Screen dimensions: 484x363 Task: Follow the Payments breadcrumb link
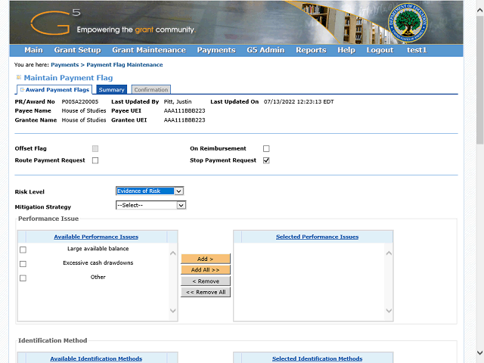point(65,65)
